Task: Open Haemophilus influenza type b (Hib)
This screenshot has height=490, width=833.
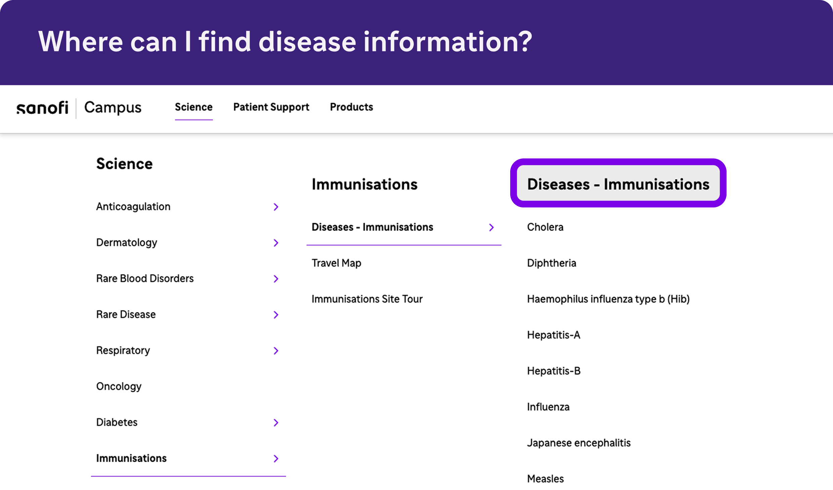Action: click(608, 299)
